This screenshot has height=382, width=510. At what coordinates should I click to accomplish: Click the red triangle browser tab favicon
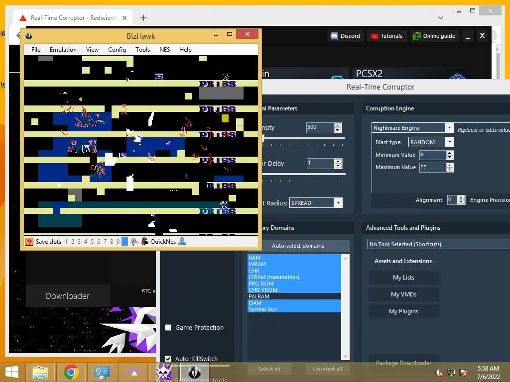pos(23,18)
